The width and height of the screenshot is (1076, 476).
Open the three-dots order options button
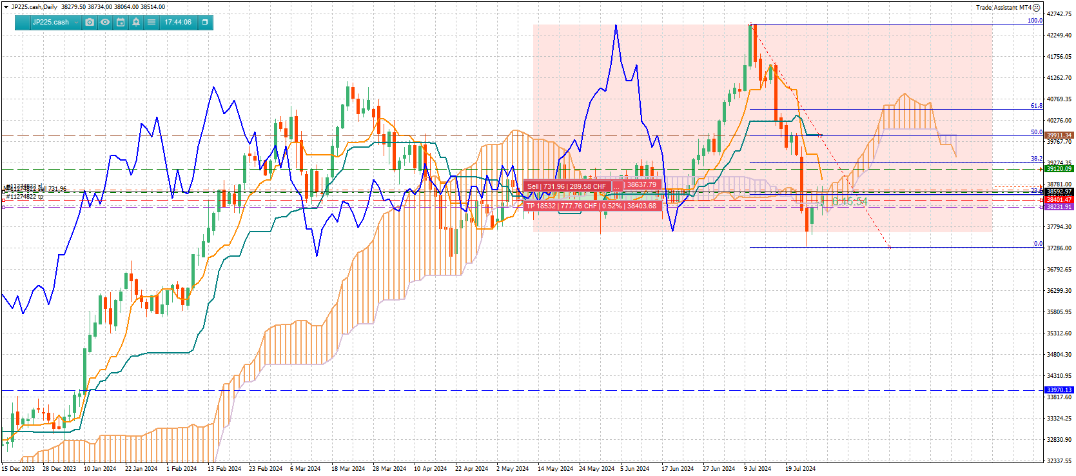click(616, 186)
